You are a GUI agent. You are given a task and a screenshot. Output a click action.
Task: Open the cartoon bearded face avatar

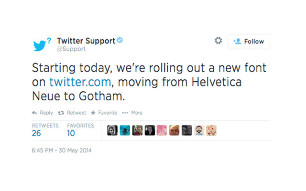point(199,130)
